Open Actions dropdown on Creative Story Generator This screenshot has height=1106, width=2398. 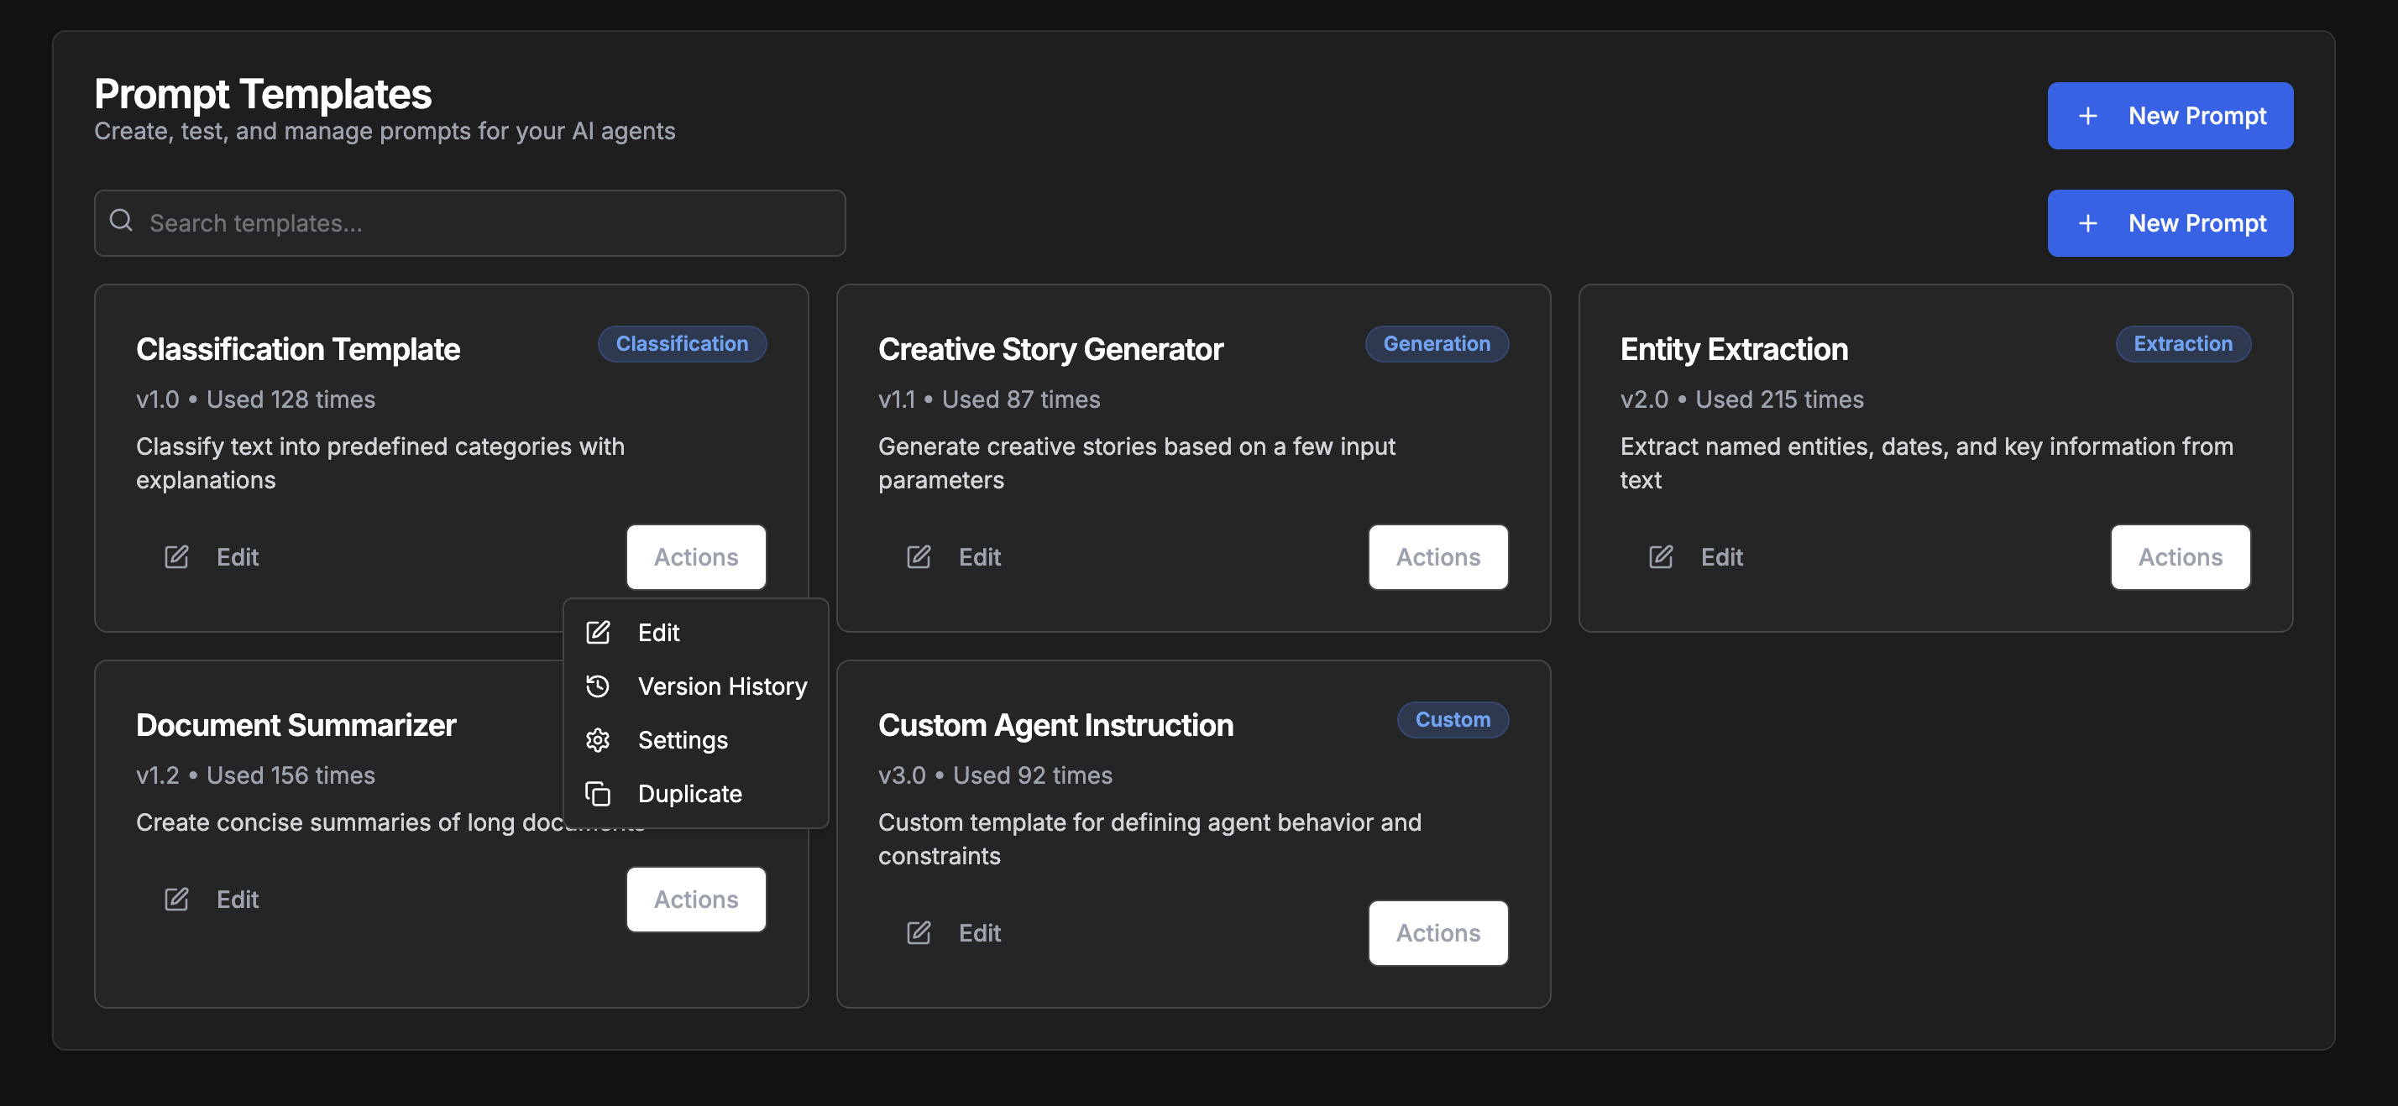1437,557
